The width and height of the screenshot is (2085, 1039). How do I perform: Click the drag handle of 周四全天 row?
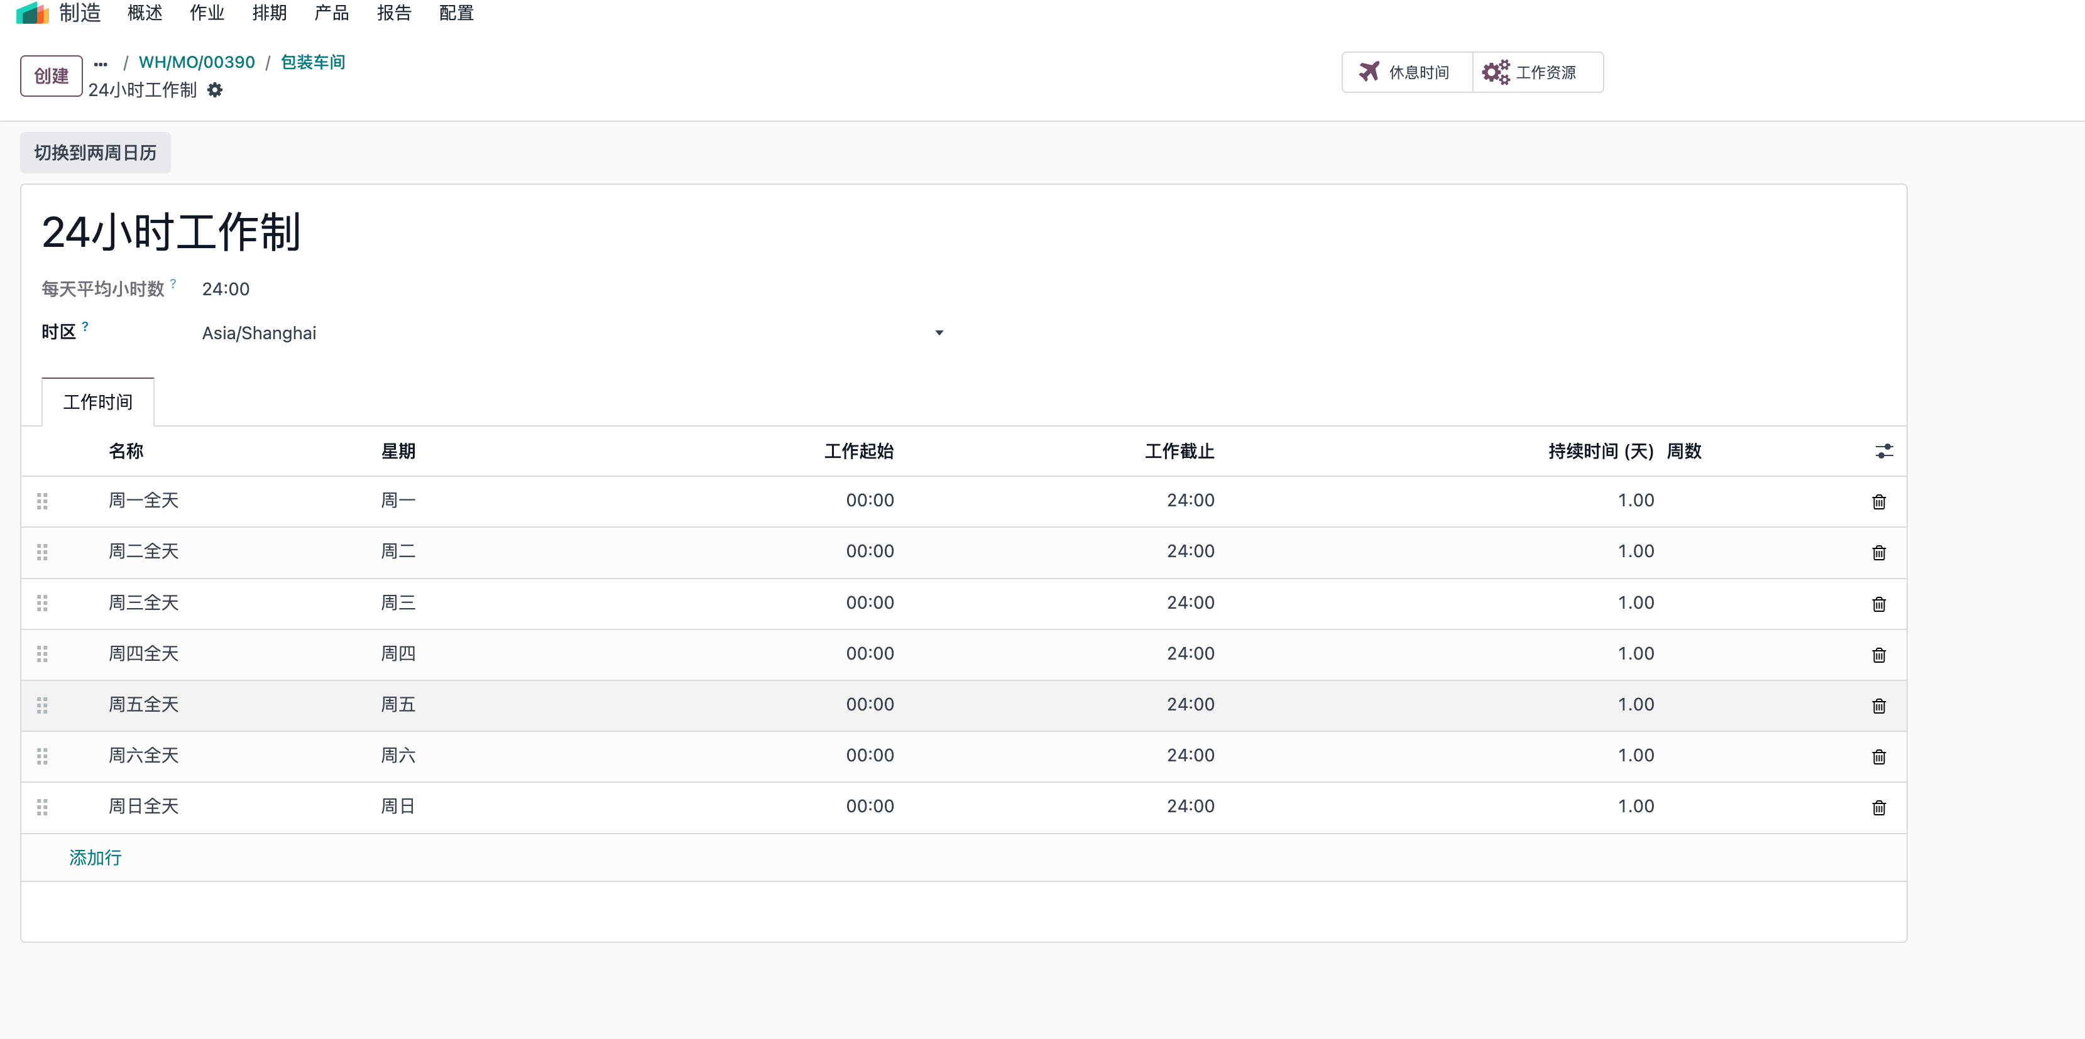pyautogui.click(x=42, y=654)
